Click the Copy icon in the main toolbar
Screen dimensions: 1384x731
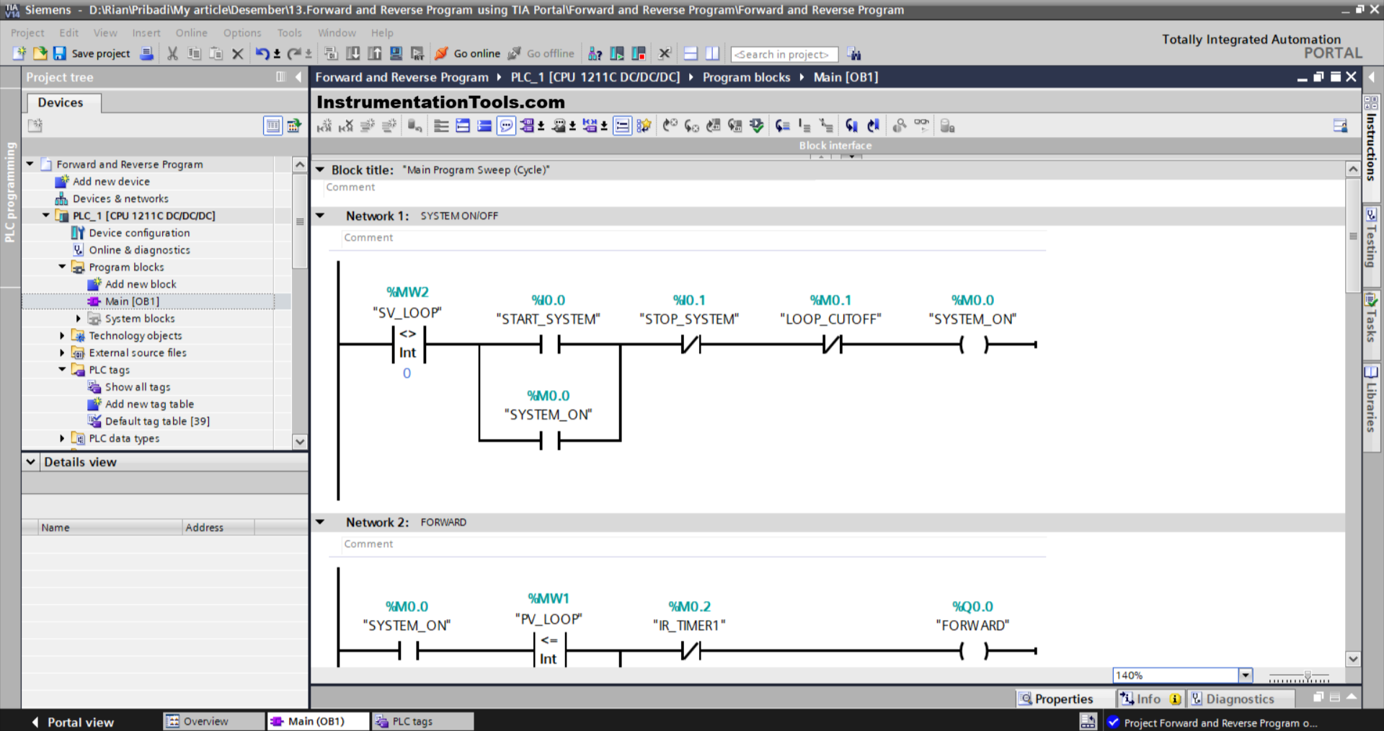point(194,53)
